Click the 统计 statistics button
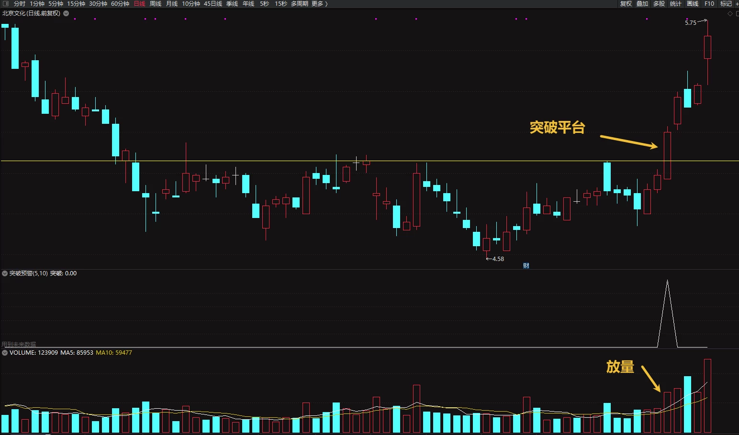 (676, 3)
